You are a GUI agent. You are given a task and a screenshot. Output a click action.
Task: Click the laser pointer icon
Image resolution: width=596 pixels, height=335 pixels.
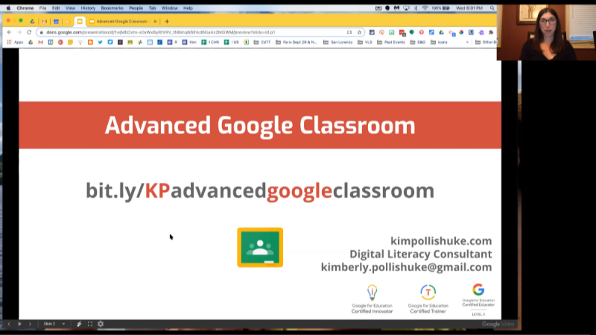(79, 324)
